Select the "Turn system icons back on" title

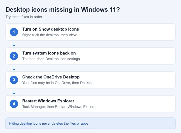49,53
